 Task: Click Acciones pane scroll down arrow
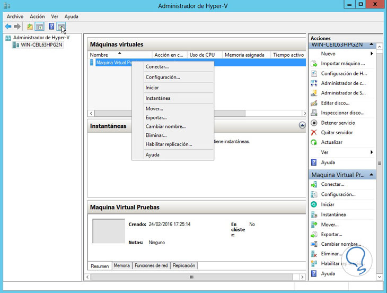[380, 277]
